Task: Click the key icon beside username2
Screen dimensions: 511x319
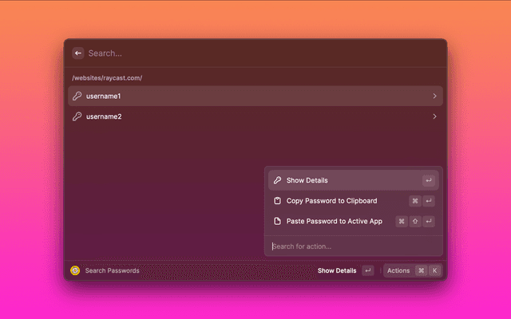Action: point(77,117)
